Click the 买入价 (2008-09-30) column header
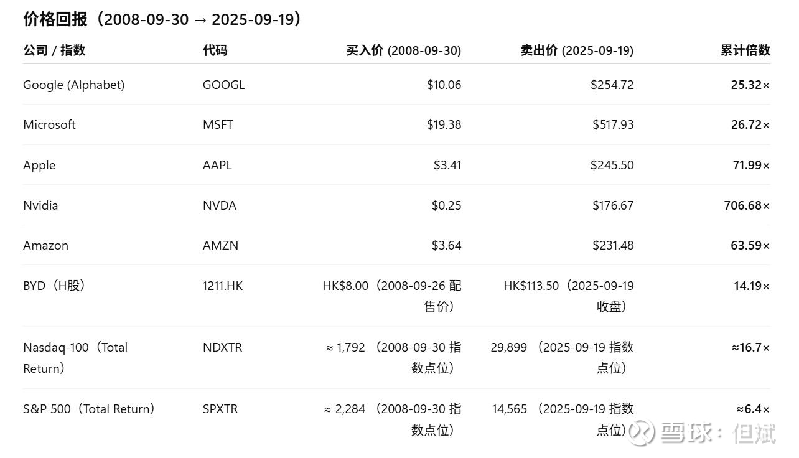 tap(403, 50)
